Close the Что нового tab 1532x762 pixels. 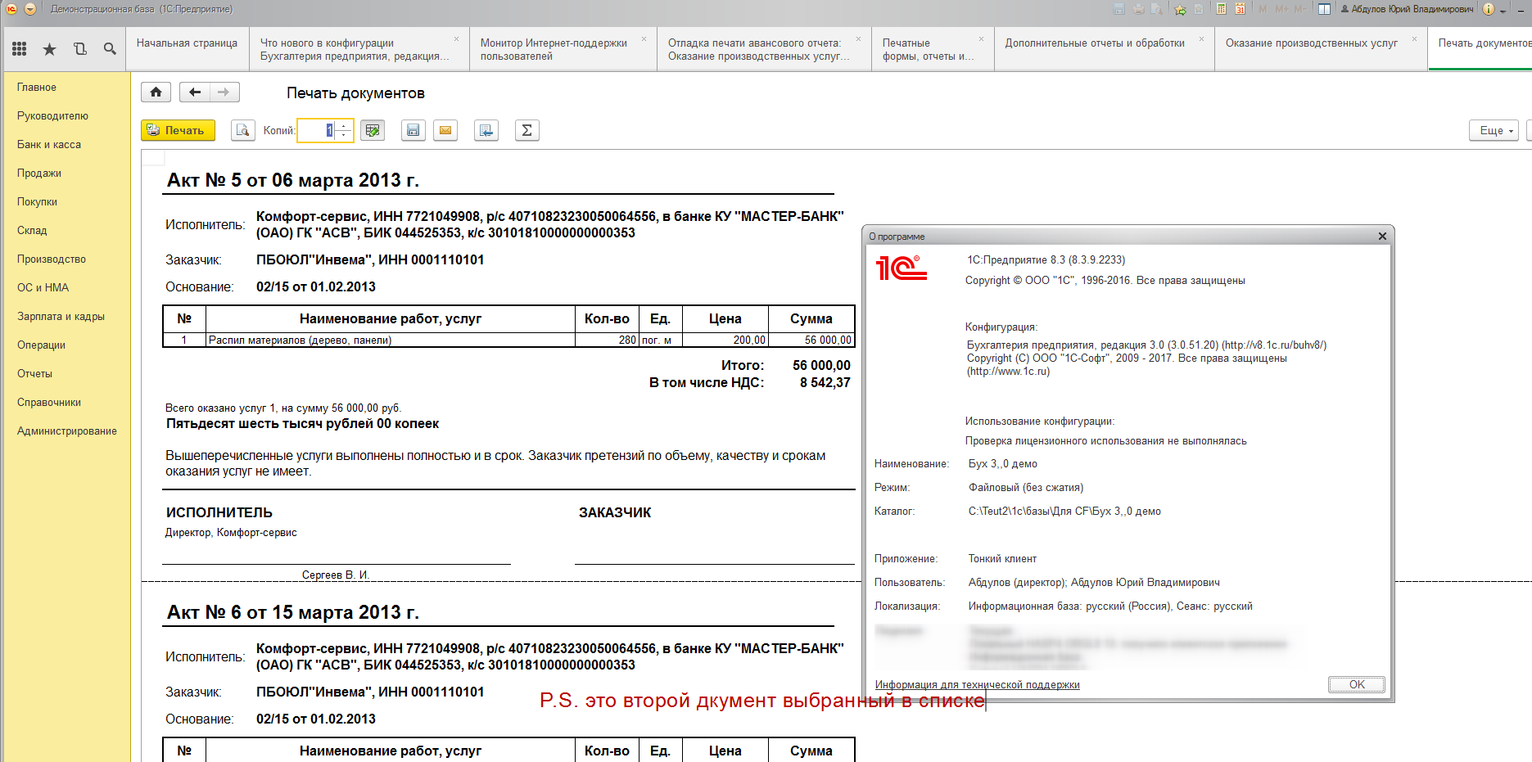456,38
